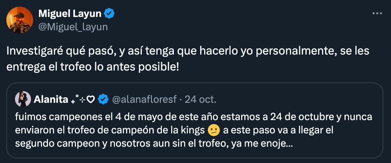Click the heart symbol in Alanita's name
The image size is (391, 163).
tap(91, 99)
